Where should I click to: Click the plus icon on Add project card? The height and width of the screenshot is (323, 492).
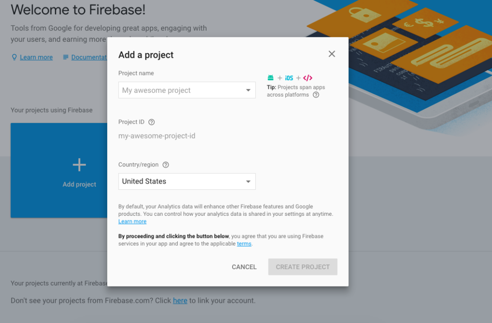[79, 165]
